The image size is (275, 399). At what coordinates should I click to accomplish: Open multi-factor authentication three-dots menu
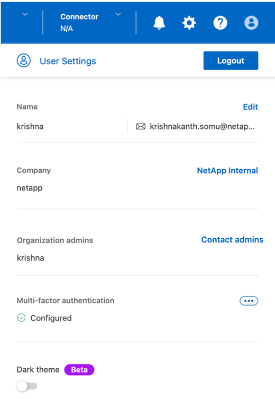(x=249, y=301)
